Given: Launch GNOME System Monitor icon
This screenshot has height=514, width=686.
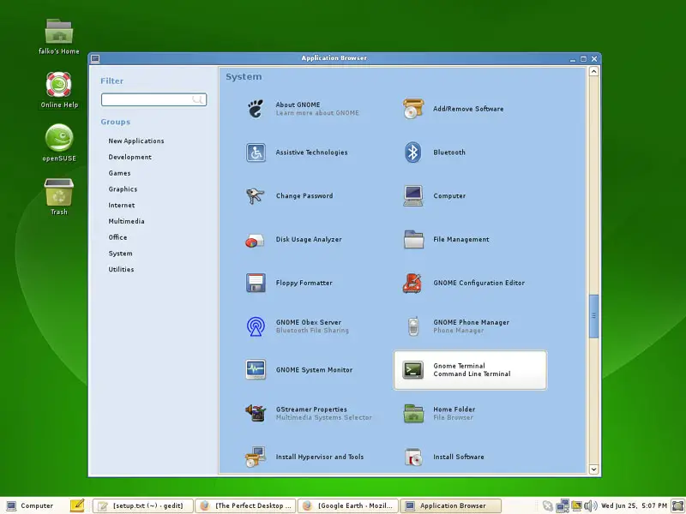Looking at the screenshot, I should (256, 370).
